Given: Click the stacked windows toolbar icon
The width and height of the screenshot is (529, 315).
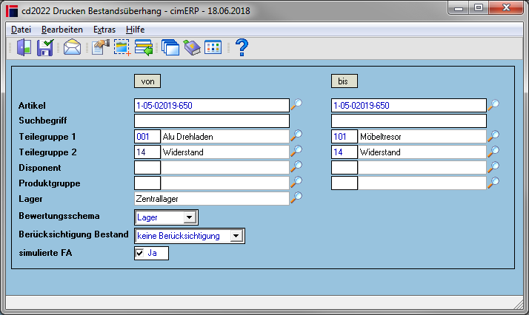Looking at the screenshot, I should [x=170, y=47].
